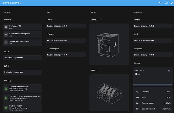Viewport: 174px width, 113px height.
Task: Click Drucker reinigen maintenance icon
Action: [6, 108]
